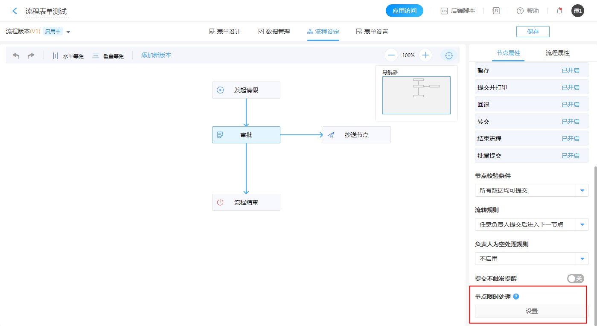Zoom in with the plus icon

click(x=425, y=55)
